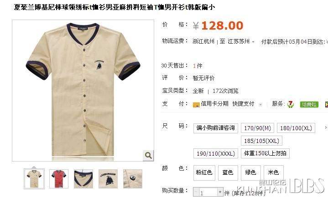The height and width of the screenshot is (198, 328).
Task: Choose the 蓝色 color option
Action: 228,173
